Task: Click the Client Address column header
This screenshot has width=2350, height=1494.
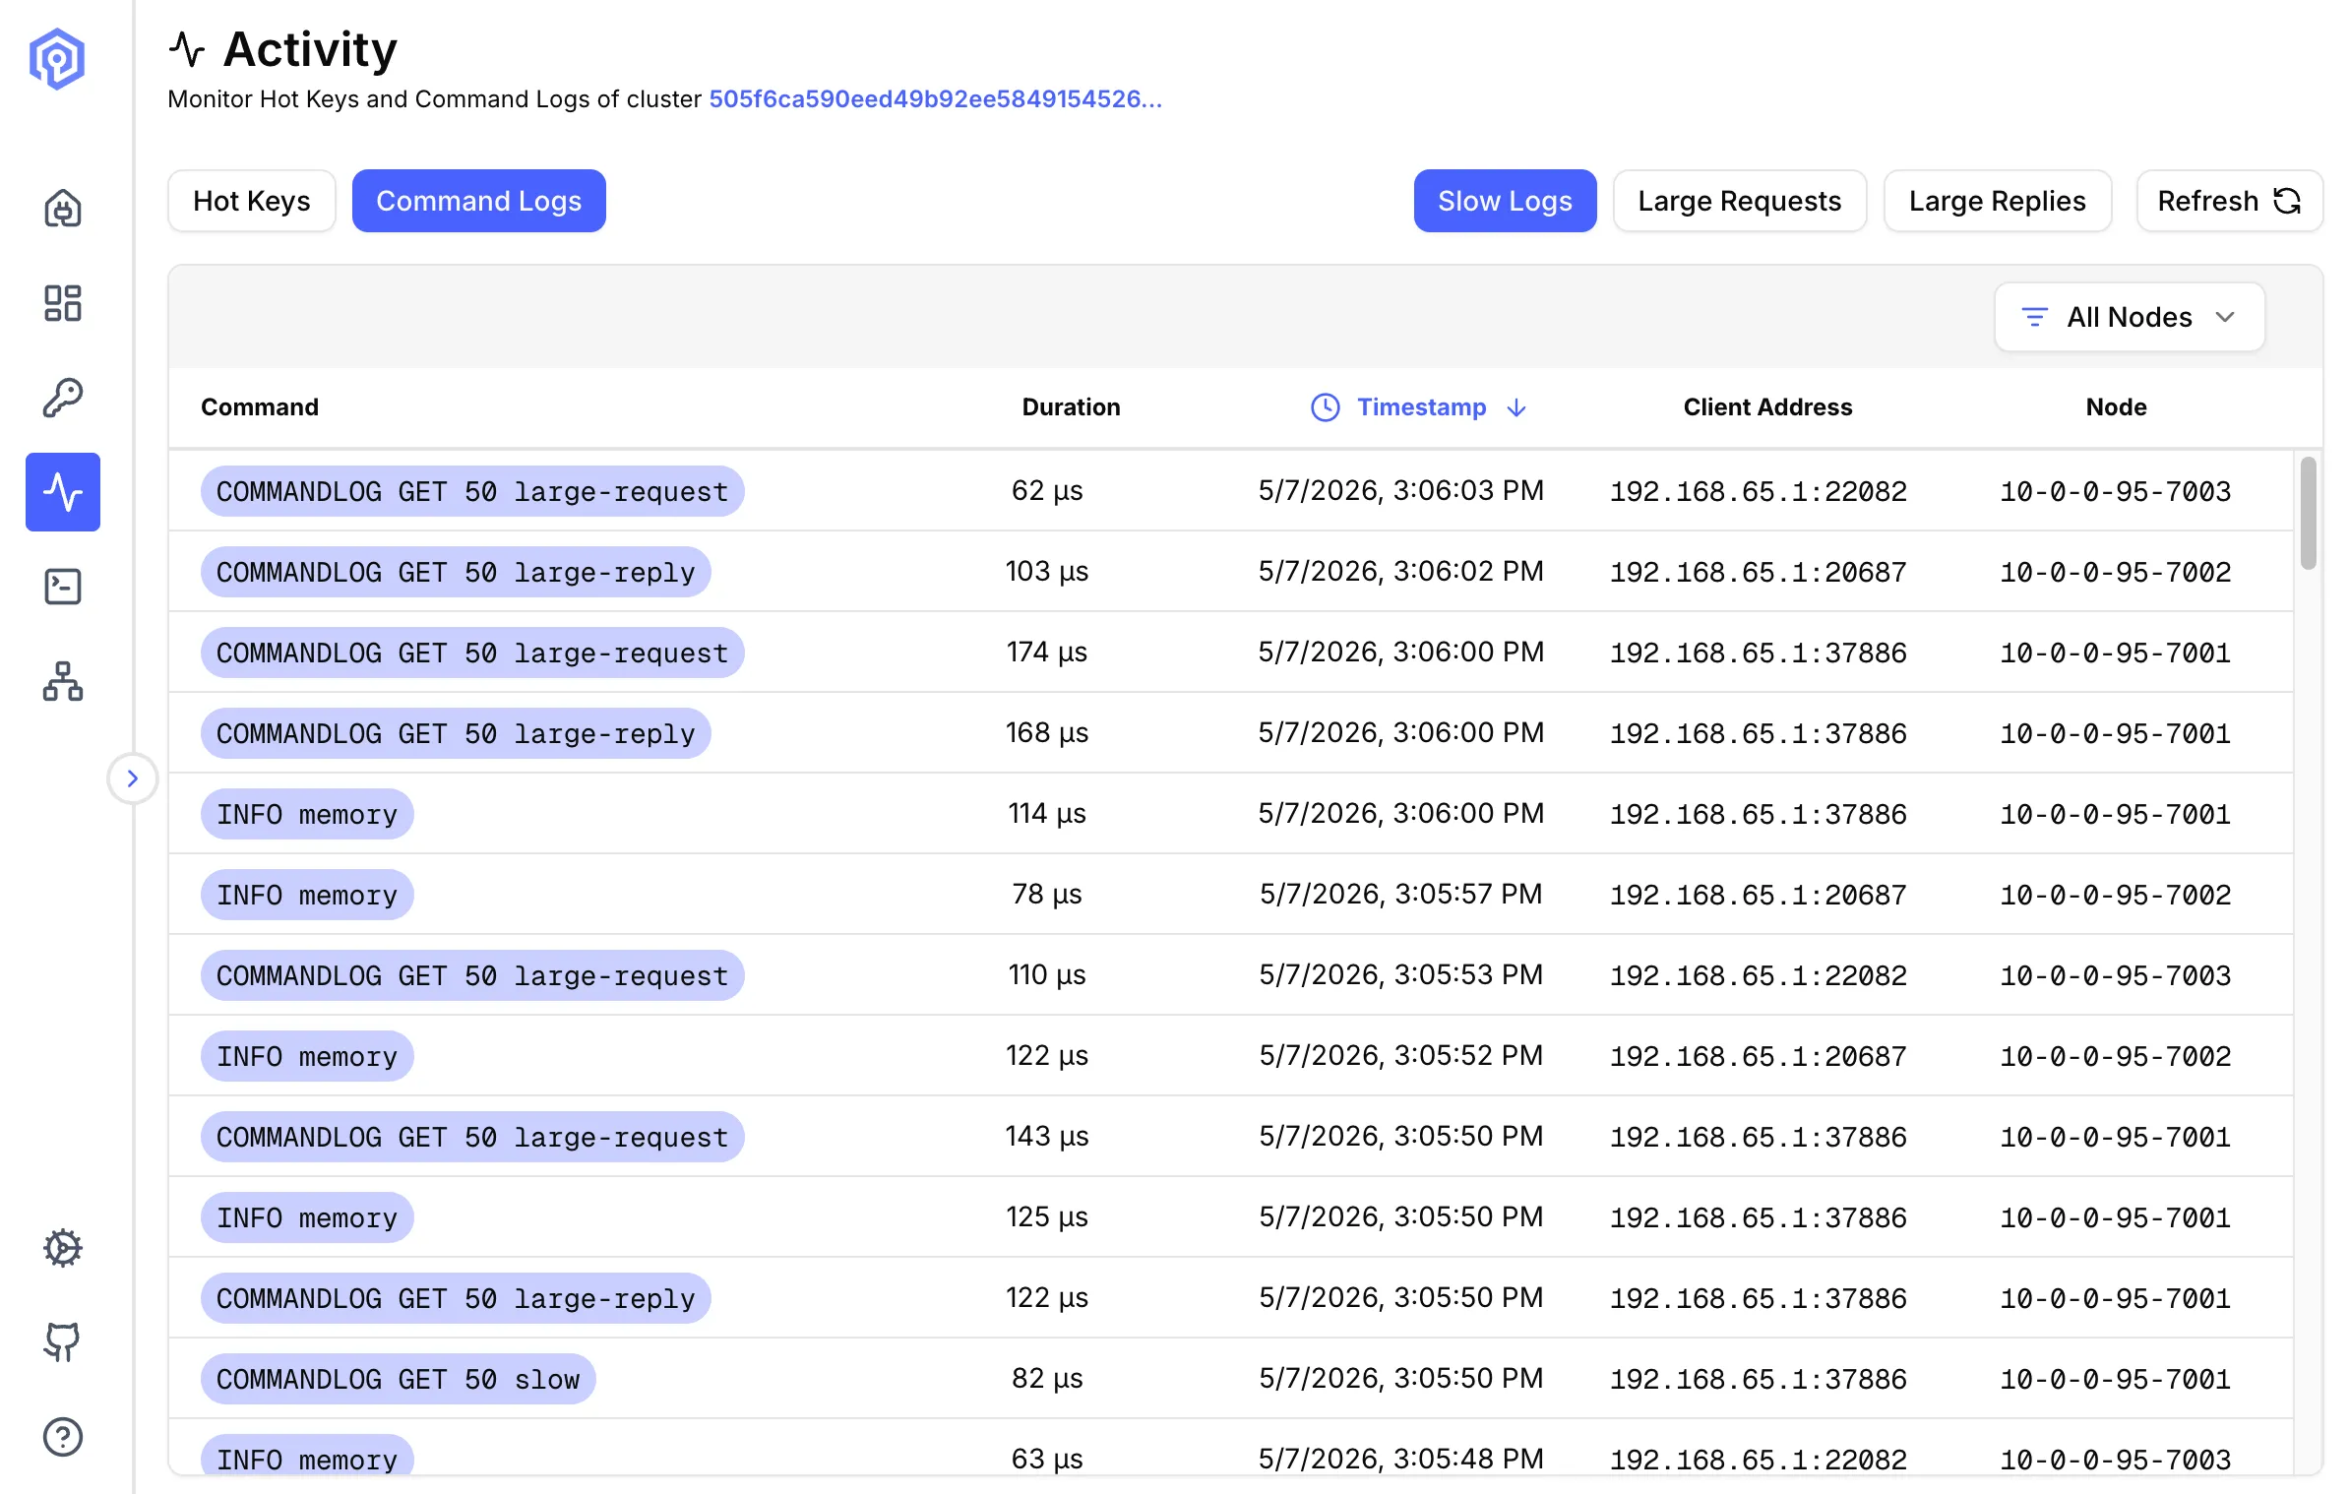Action: [1767, 407]
